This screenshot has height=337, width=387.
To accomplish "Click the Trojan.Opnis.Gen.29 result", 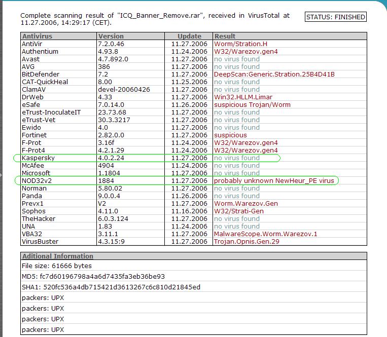I will [x=247, y=242].
